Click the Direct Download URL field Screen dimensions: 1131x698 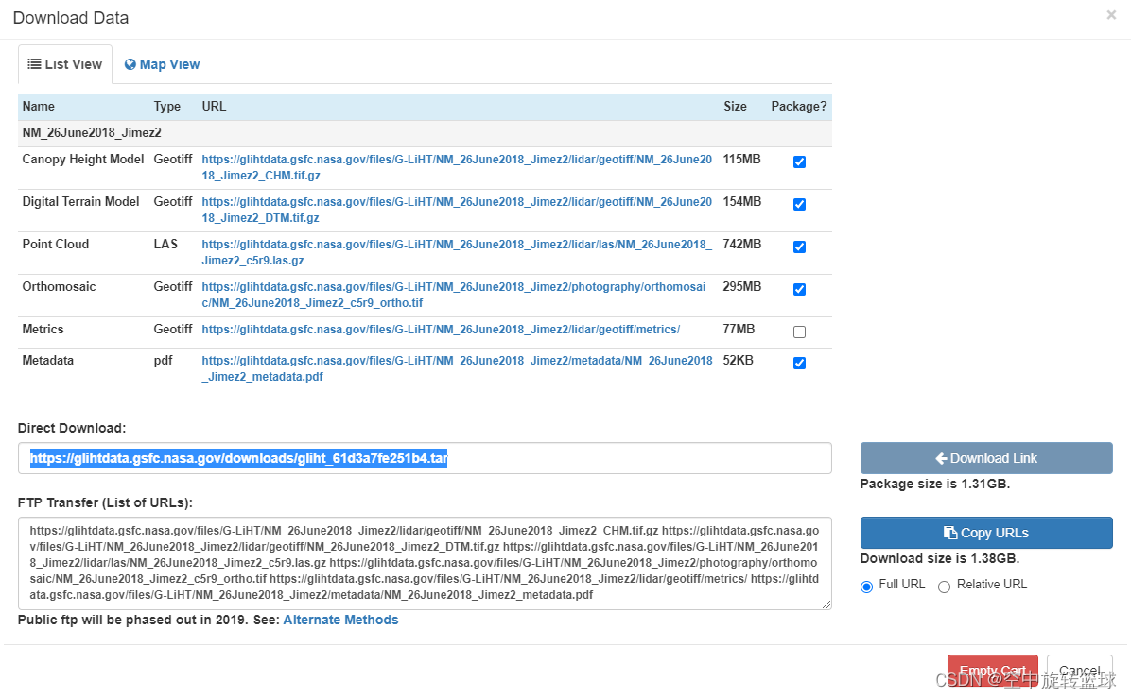click(x=425, y=458)
